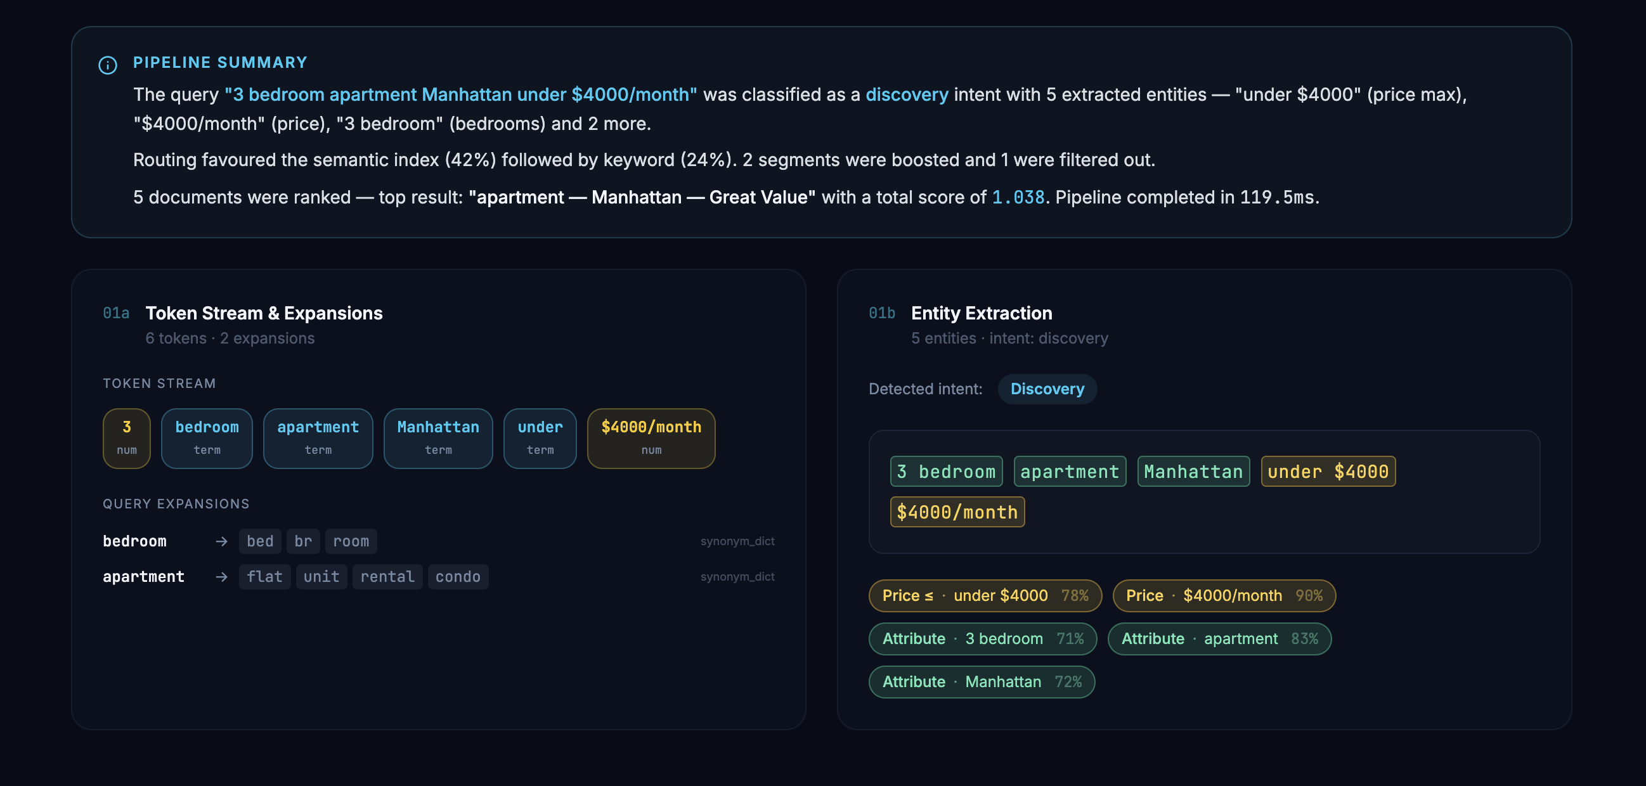Click the 'under $4000' highlighted entity span
Viewport: 1646px width, 786px height.
tap(1327, 472)
